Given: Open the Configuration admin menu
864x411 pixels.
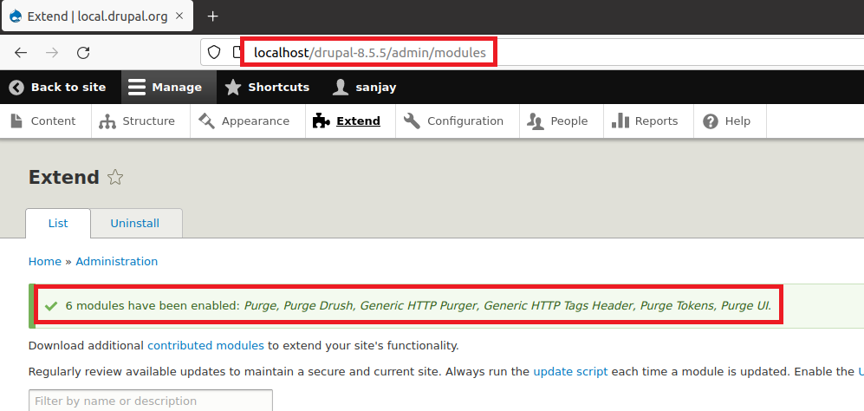Looking at the screenshot, I should tap(454, 121).
